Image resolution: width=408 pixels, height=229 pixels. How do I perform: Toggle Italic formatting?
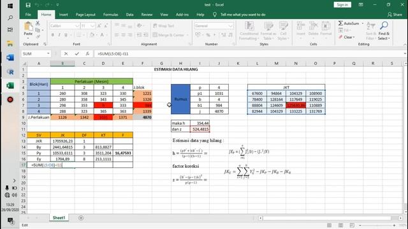coord(59,35)
